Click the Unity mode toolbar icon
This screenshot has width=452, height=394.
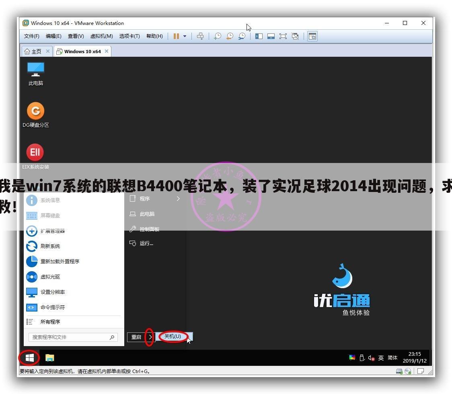pyautogui.click(x=295, y=36)
